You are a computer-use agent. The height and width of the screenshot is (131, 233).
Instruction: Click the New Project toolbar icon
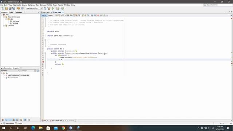coord(6,8)
